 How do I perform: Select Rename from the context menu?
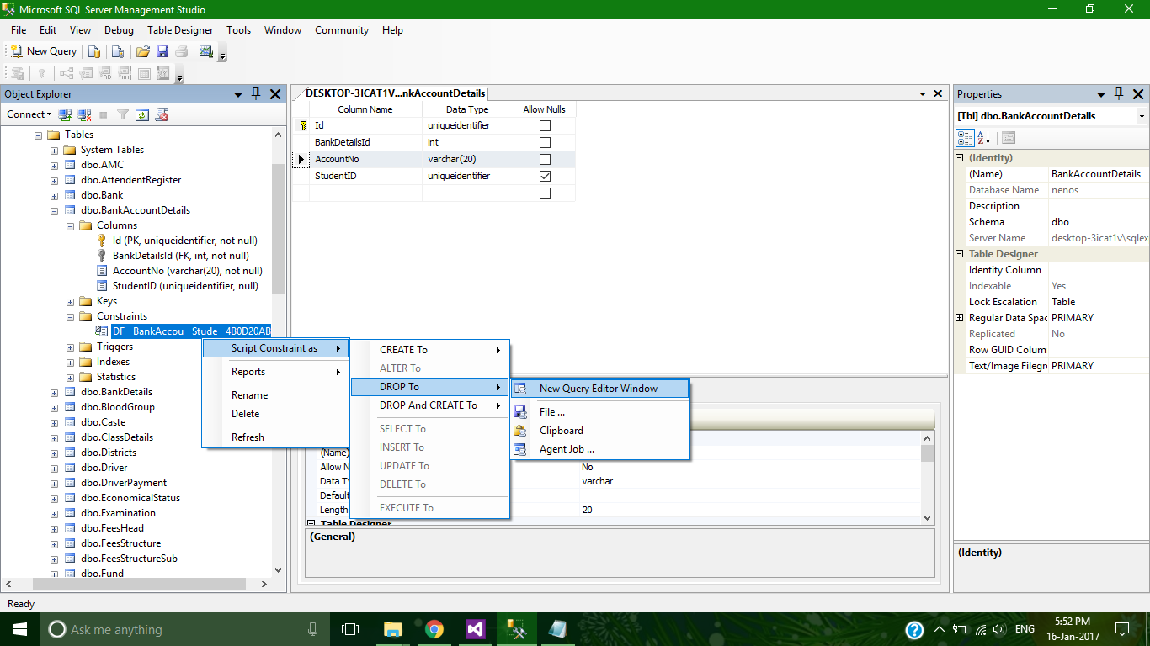point(275,395)
